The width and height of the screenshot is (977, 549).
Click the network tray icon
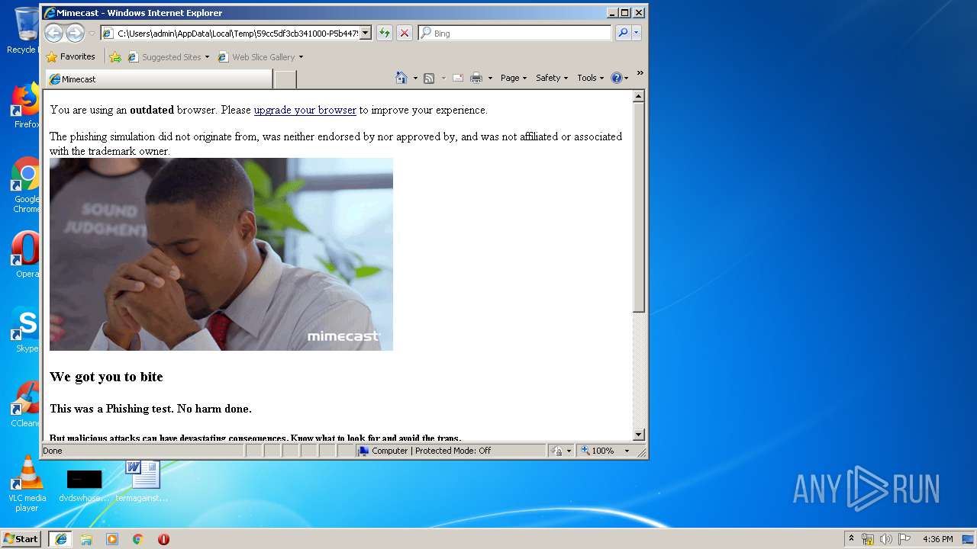(868, 539)
